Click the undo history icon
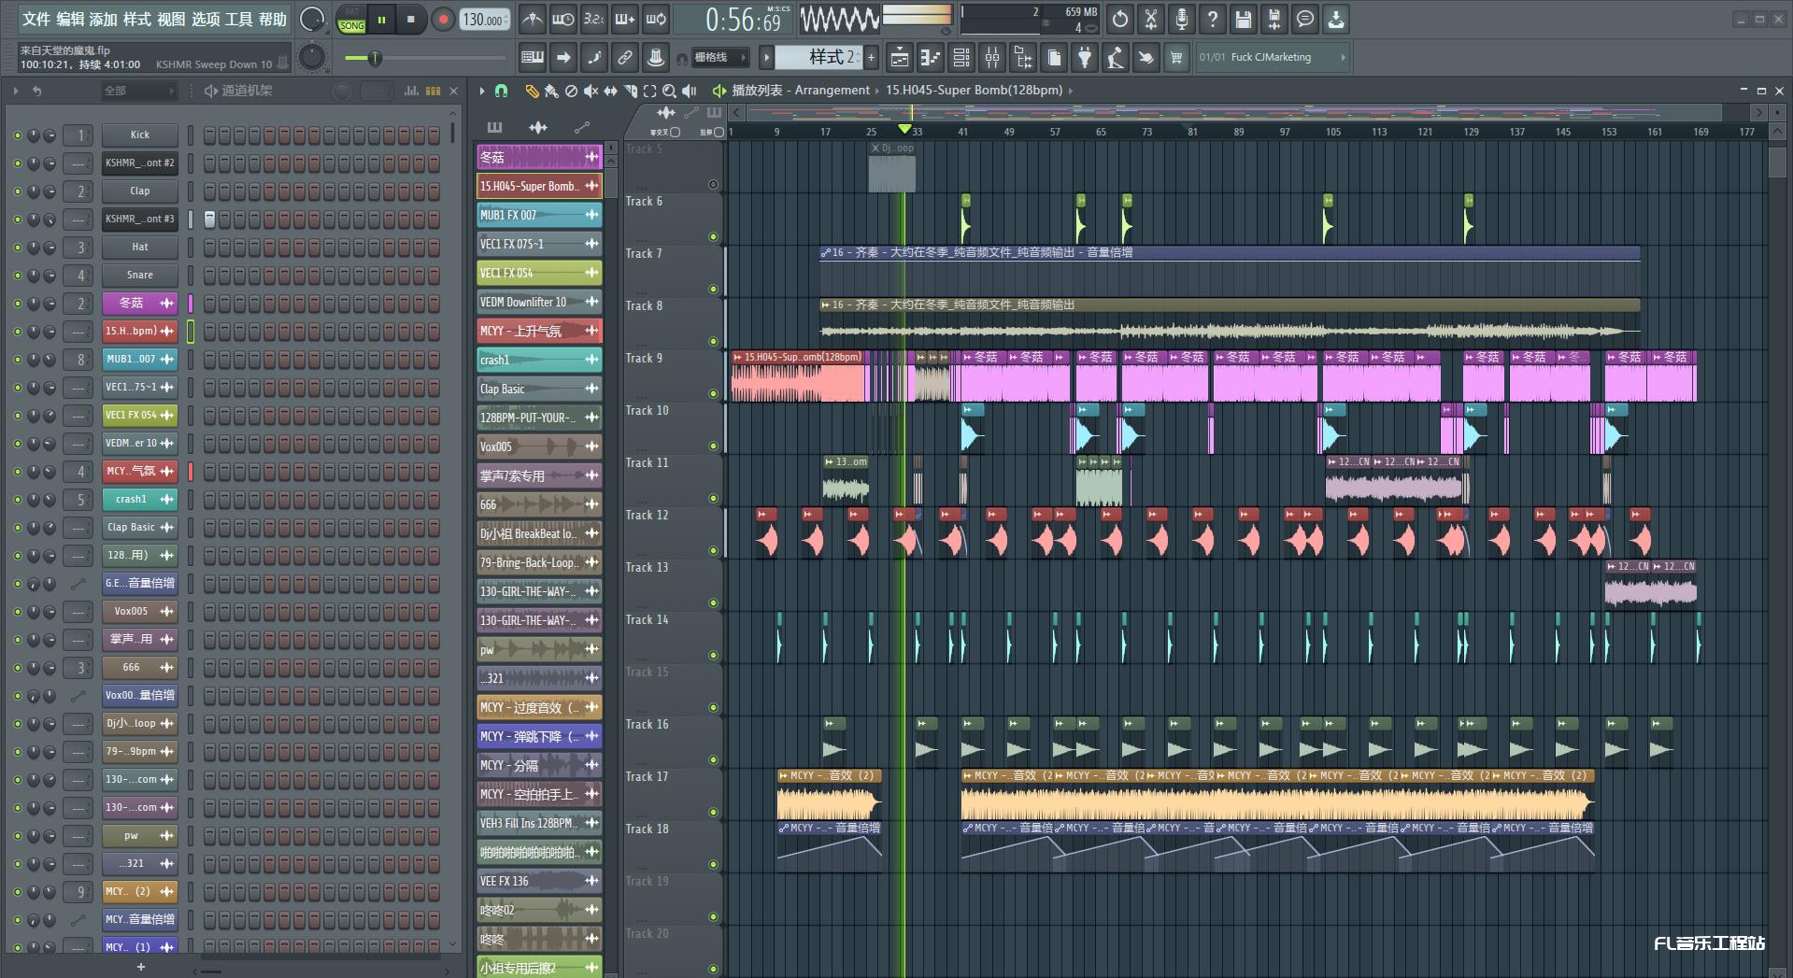Viewport: 1793px width, 978px height. tap(1120, 19)
